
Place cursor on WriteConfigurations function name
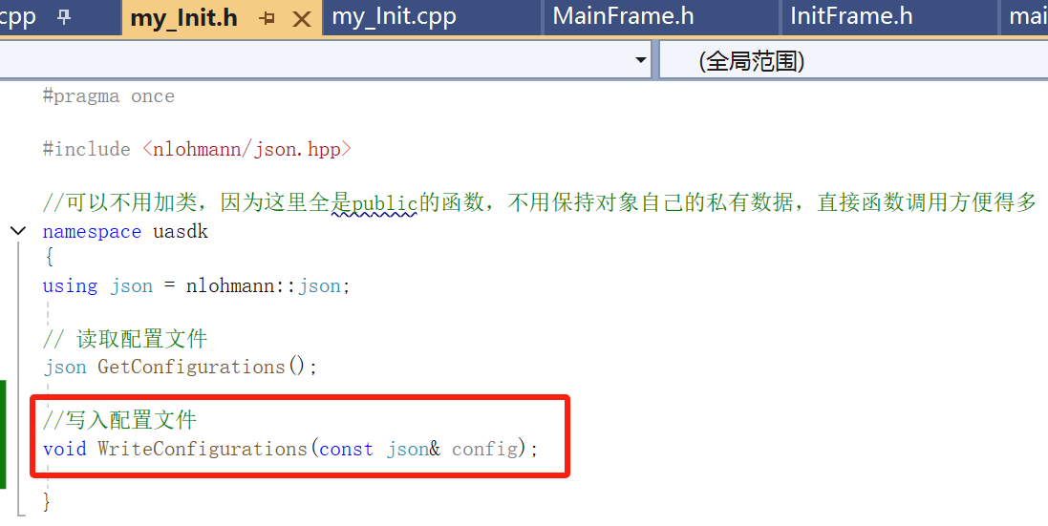pos(202,449)
